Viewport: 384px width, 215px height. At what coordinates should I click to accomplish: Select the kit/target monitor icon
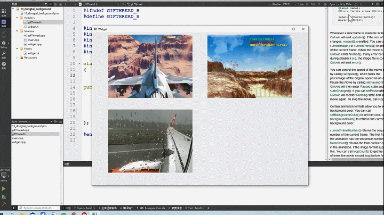pyautogui.click(x=4, y=176)
